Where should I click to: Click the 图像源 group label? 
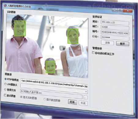8,74
